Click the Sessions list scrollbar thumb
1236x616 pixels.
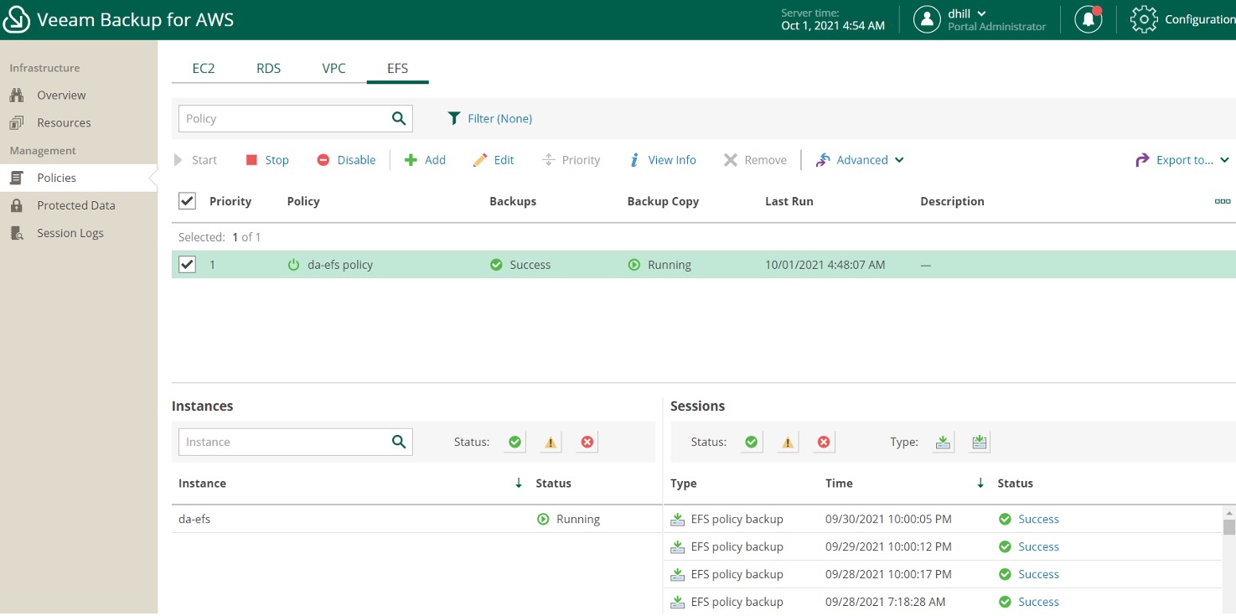click(x=1229, y=526)
